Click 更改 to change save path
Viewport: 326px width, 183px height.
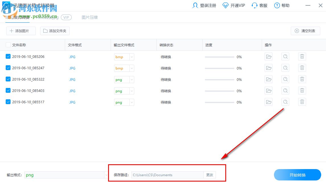click(x=210, y=175)
